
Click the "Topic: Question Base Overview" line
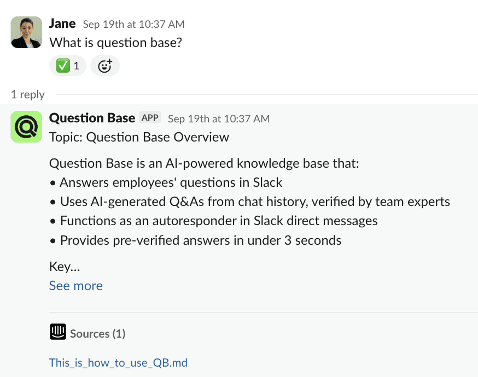pos(139,137)
